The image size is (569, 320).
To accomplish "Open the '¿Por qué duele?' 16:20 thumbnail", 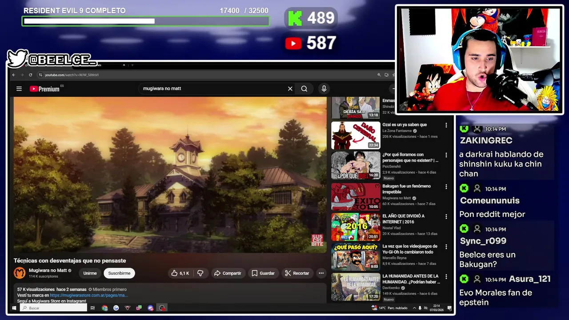I will [x=356, y=165].
